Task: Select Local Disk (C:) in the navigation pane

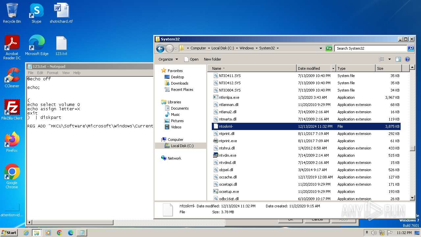Action: click(x=182, y=146)
